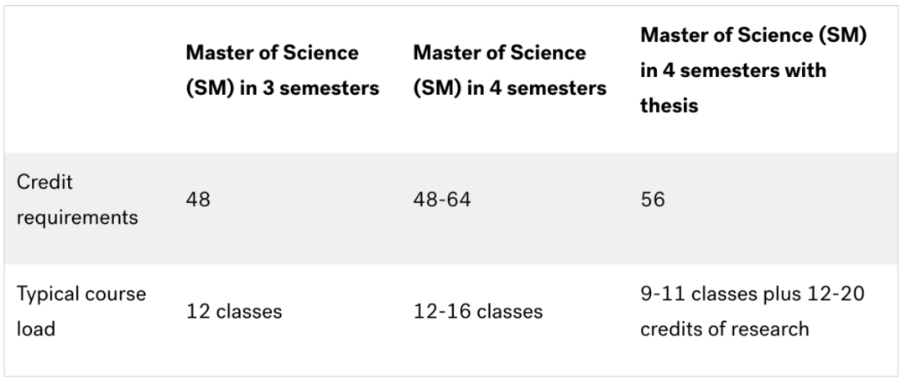
Task: Click the word 'requirements' in the first column
Action: pyautogui.click(x=77, y=218)
